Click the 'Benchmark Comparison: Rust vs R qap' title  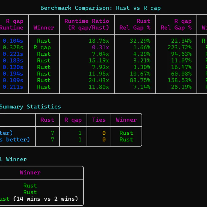click(100, 8)
